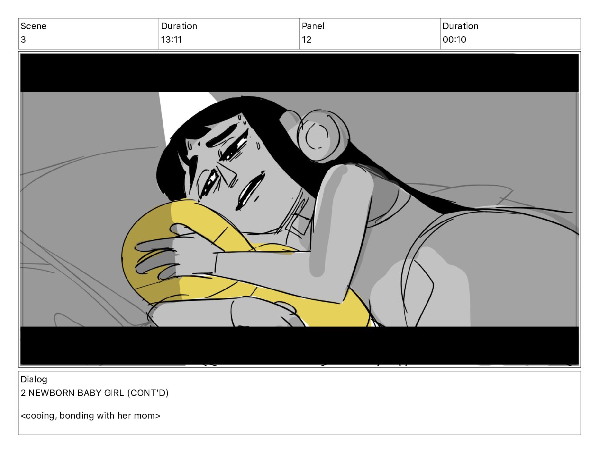Click the Panel header label
Screen dimensions: 599x462
pos(313,26)
